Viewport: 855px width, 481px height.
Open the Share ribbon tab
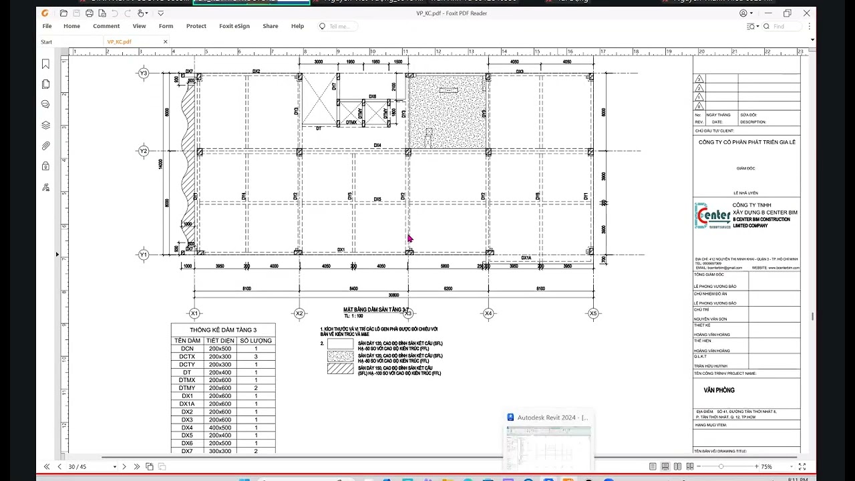pyautogui.click(x=271, y=26)
